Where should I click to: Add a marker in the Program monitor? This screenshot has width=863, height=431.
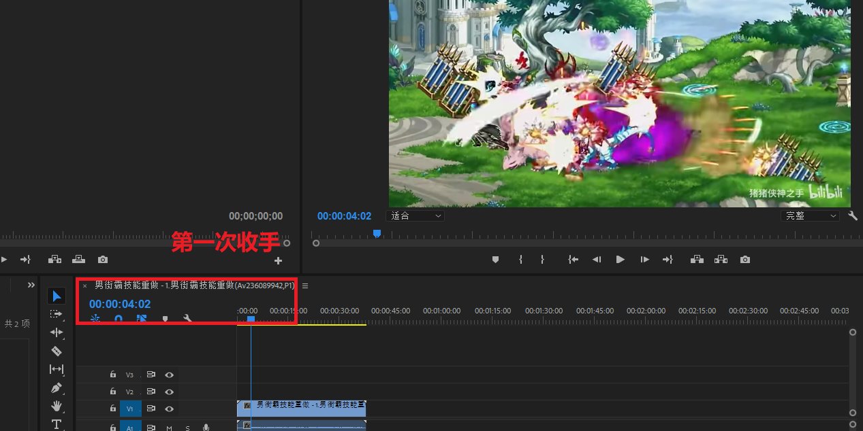pyautogui.click(x=495, y=260)
